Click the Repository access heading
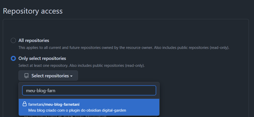Viewport: 254px width, 117px height. tap(33, 11)
